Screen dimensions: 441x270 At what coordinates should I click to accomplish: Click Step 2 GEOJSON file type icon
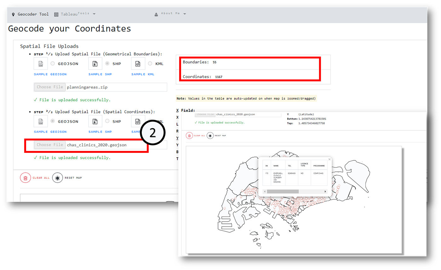[x=41, y=121]
